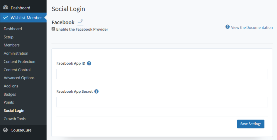This screenshot has width=277, height=140.
Task: Open the WishList Member Dashboard submenu
Action: point(13,29)
